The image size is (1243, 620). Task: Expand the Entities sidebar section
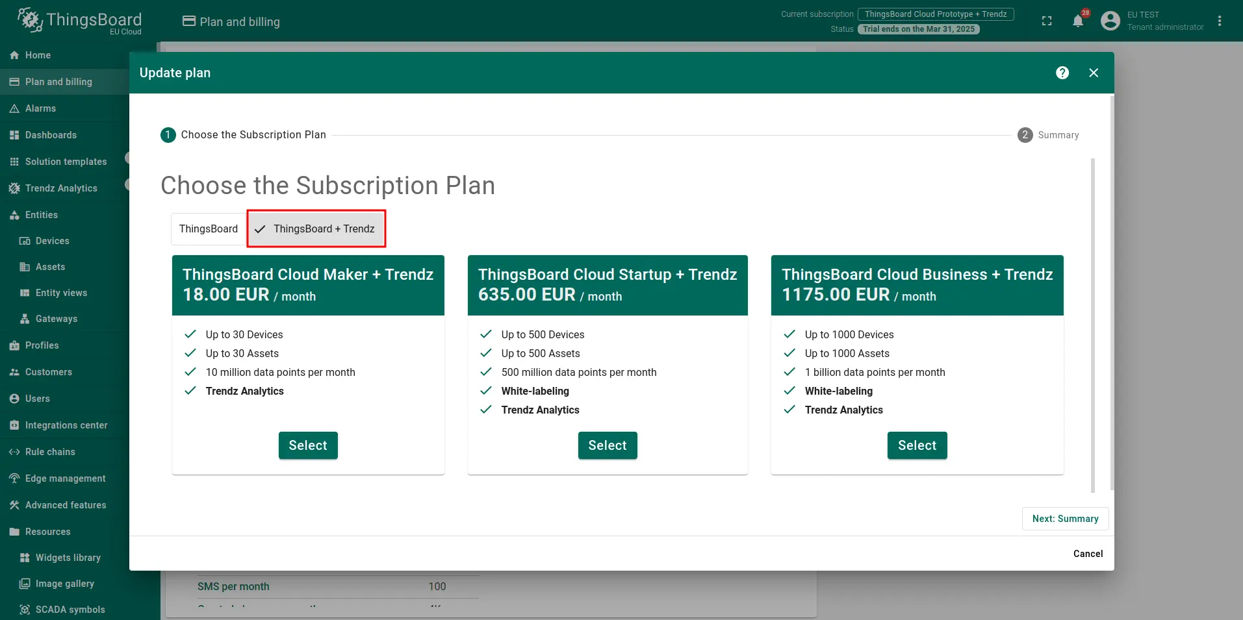click(x=42, y=215)
